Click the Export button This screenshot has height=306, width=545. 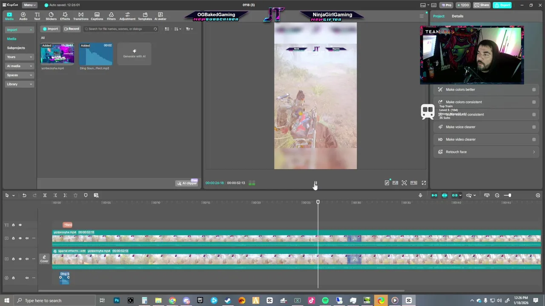click(x=502, y=5)
